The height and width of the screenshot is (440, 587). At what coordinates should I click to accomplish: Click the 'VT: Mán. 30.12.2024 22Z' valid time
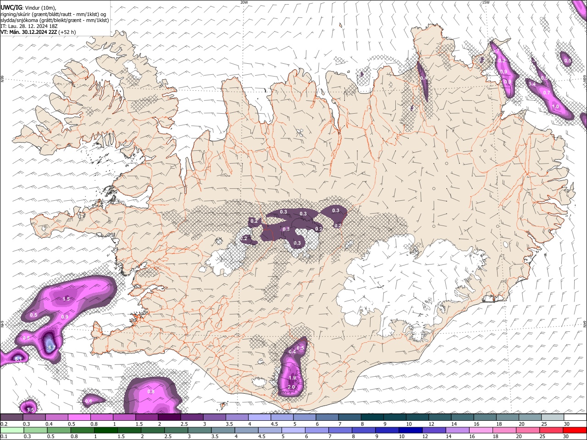point(28,32)
